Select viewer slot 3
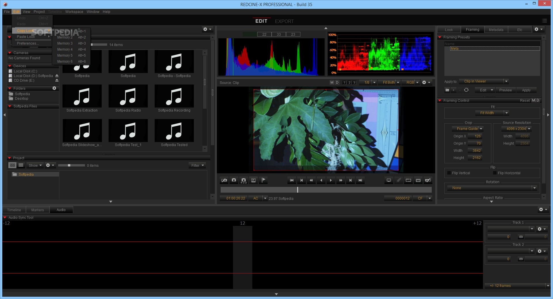This screenshot has width=553, height=299. (x=354, y=83)
